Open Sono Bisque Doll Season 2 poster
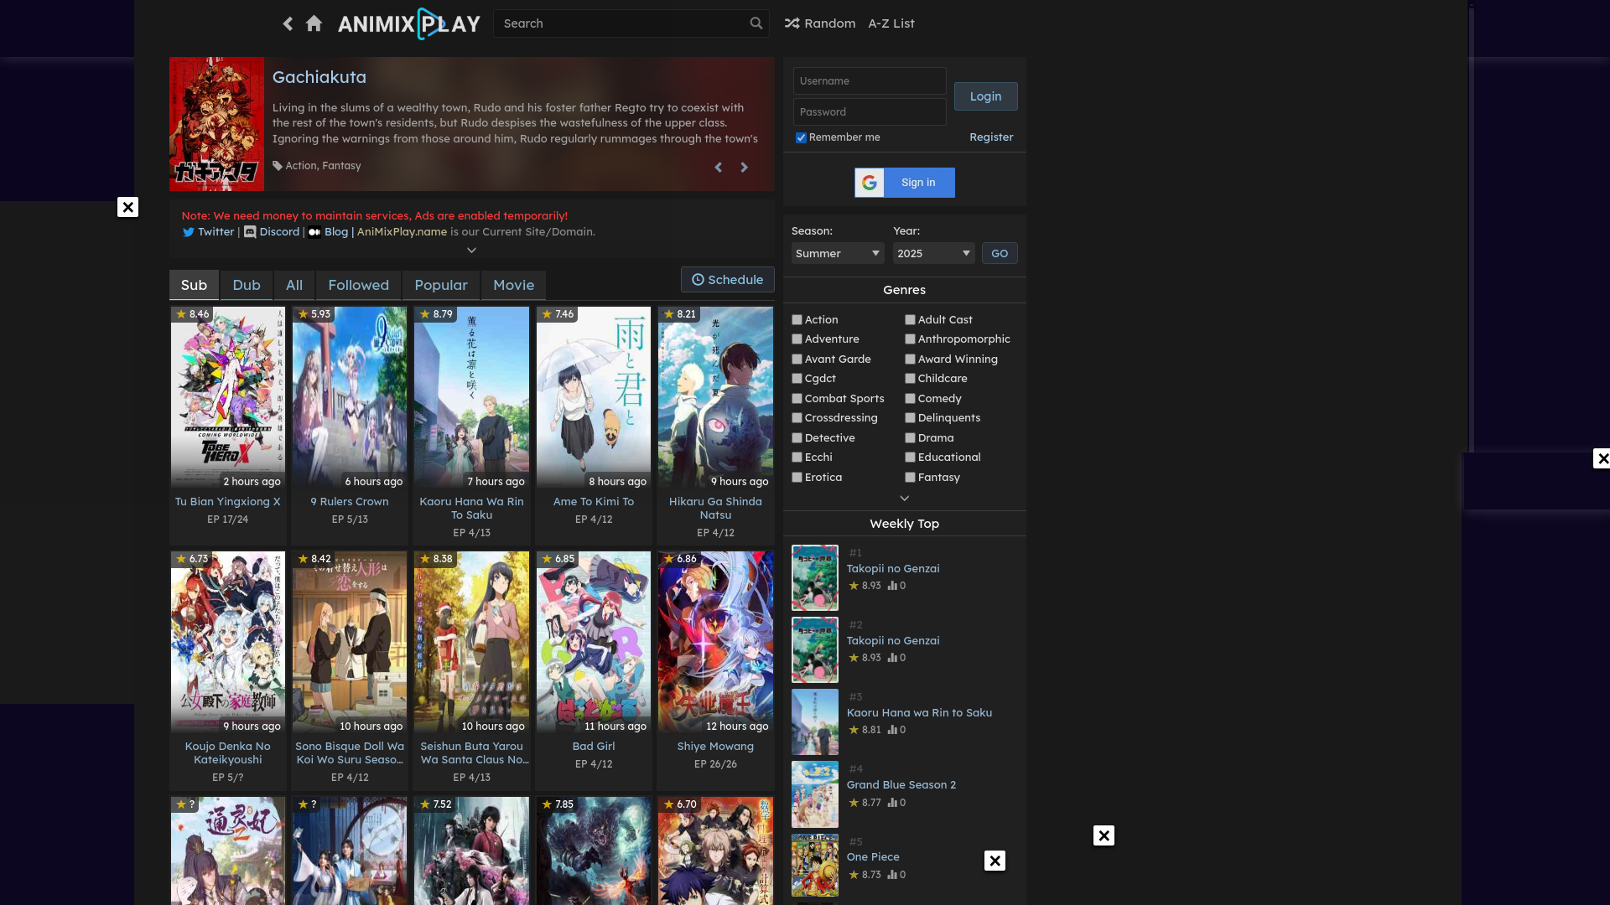The height and width of the screenshot is (905, 1610). pyautogui.click(x=350, y=643)
